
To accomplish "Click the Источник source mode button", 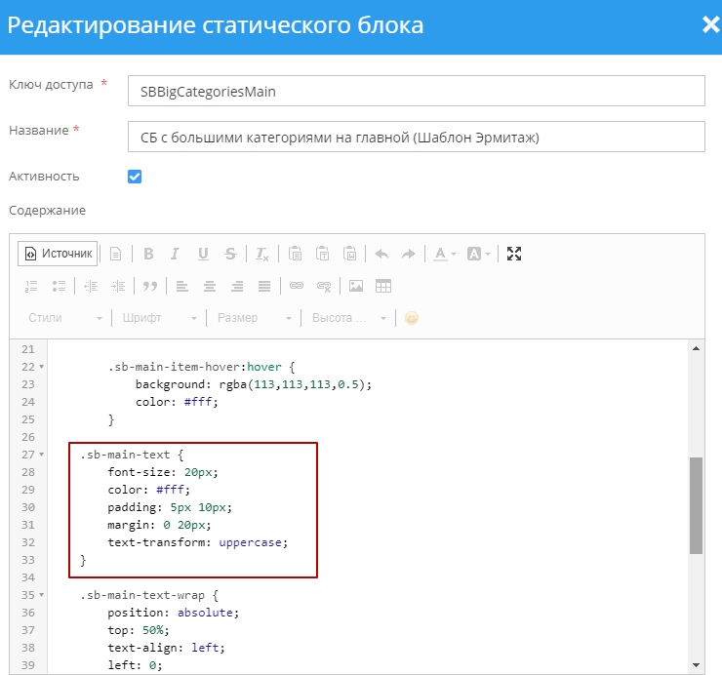I will click(x=59, y=254).
